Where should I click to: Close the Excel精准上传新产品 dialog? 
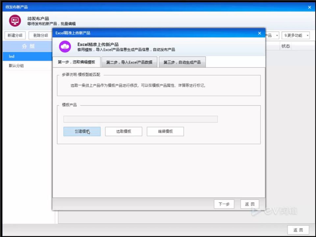coord(260,33)
